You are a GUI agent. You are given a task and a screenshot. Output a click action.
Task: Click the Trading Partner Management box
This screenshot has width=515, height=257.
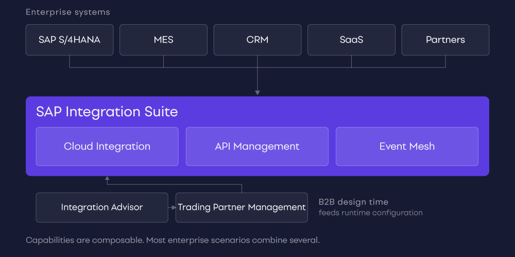click(242, 207)
